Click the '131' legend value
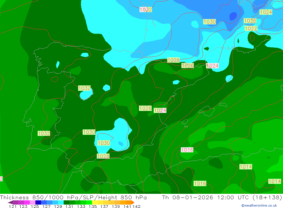 (69, 207)
